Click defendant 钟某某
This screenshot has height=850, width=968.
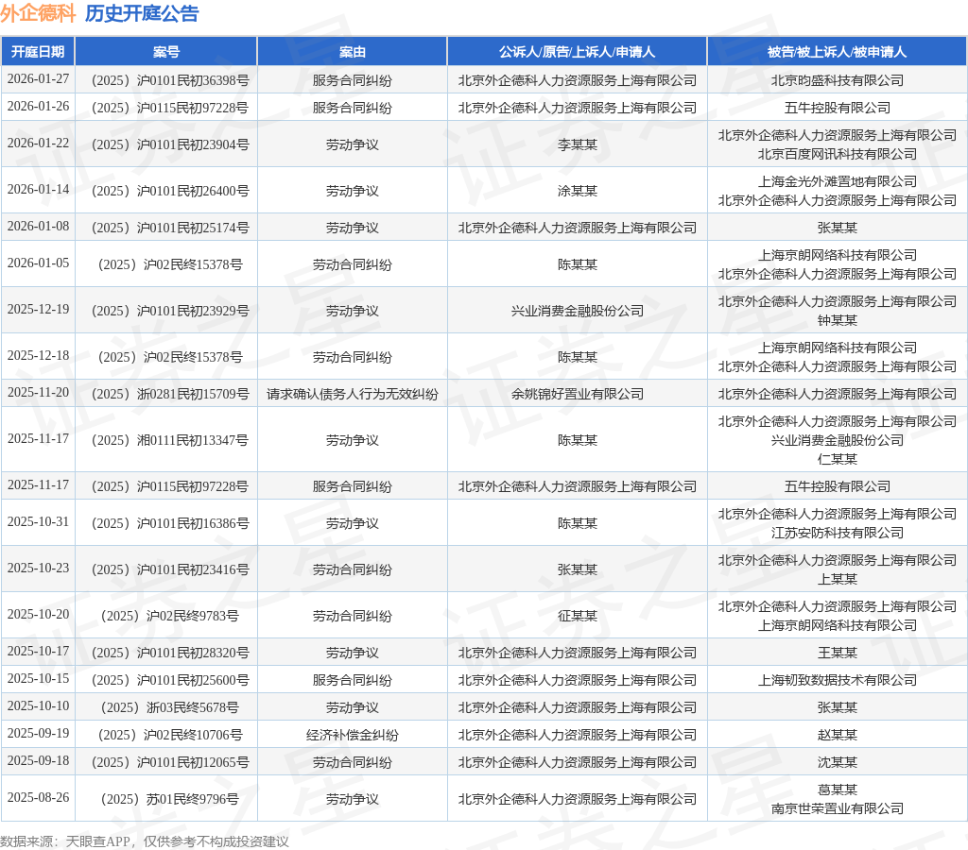click(x=838, y=320)
